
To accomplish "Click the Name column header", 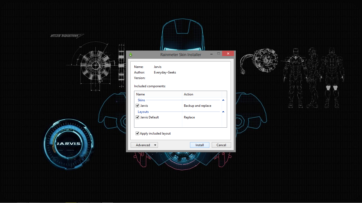I will (158, 94).
